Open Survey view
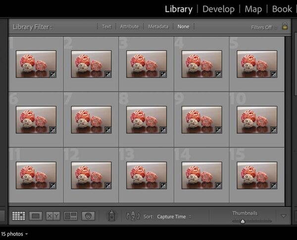297x240 pixels. coord(71,216)
